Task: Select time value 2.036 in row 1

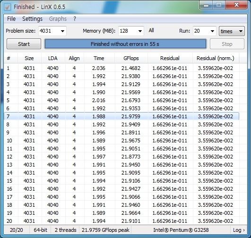Action: [x=99, y=68]
